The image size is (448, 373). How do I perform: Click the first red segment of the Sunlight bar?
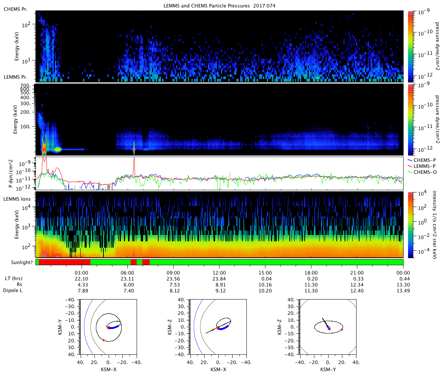click(64, 262)
